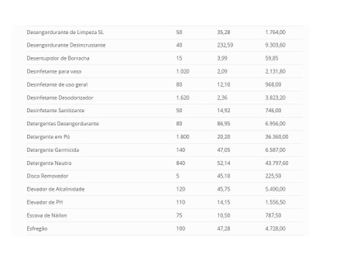Click Elevador de Alcalinidade item text
This screenshot has width=339, height=254.
(56, 189)
